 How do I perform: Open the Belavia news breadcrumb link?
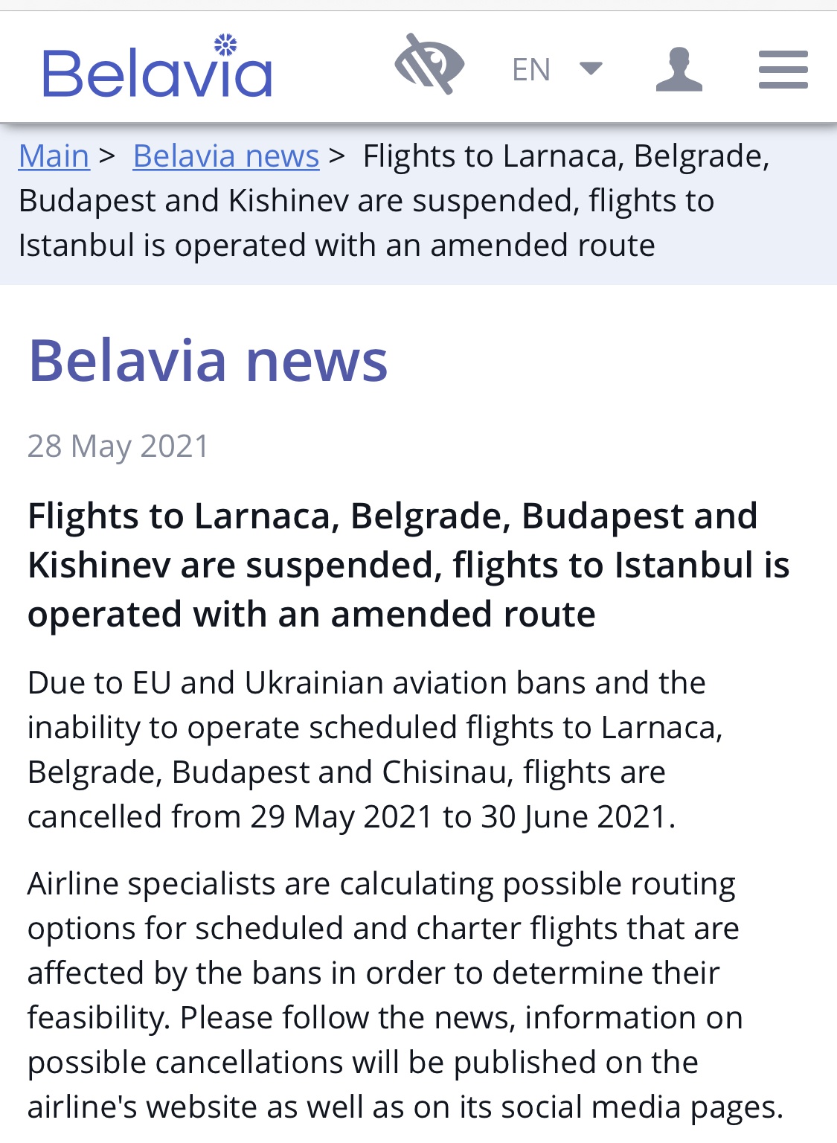(226, 156)
